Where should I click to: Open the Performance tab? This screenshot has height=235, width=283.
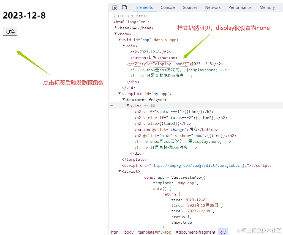coord(240,7)
